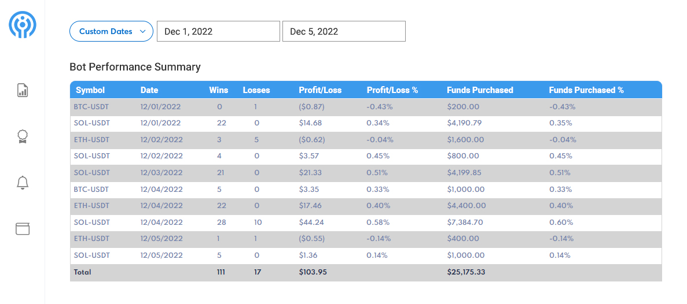Image resolution: width=687 pixels, height=304 pixels.
Task: Click the $3.35 profit value
Action: coord(308,190)
